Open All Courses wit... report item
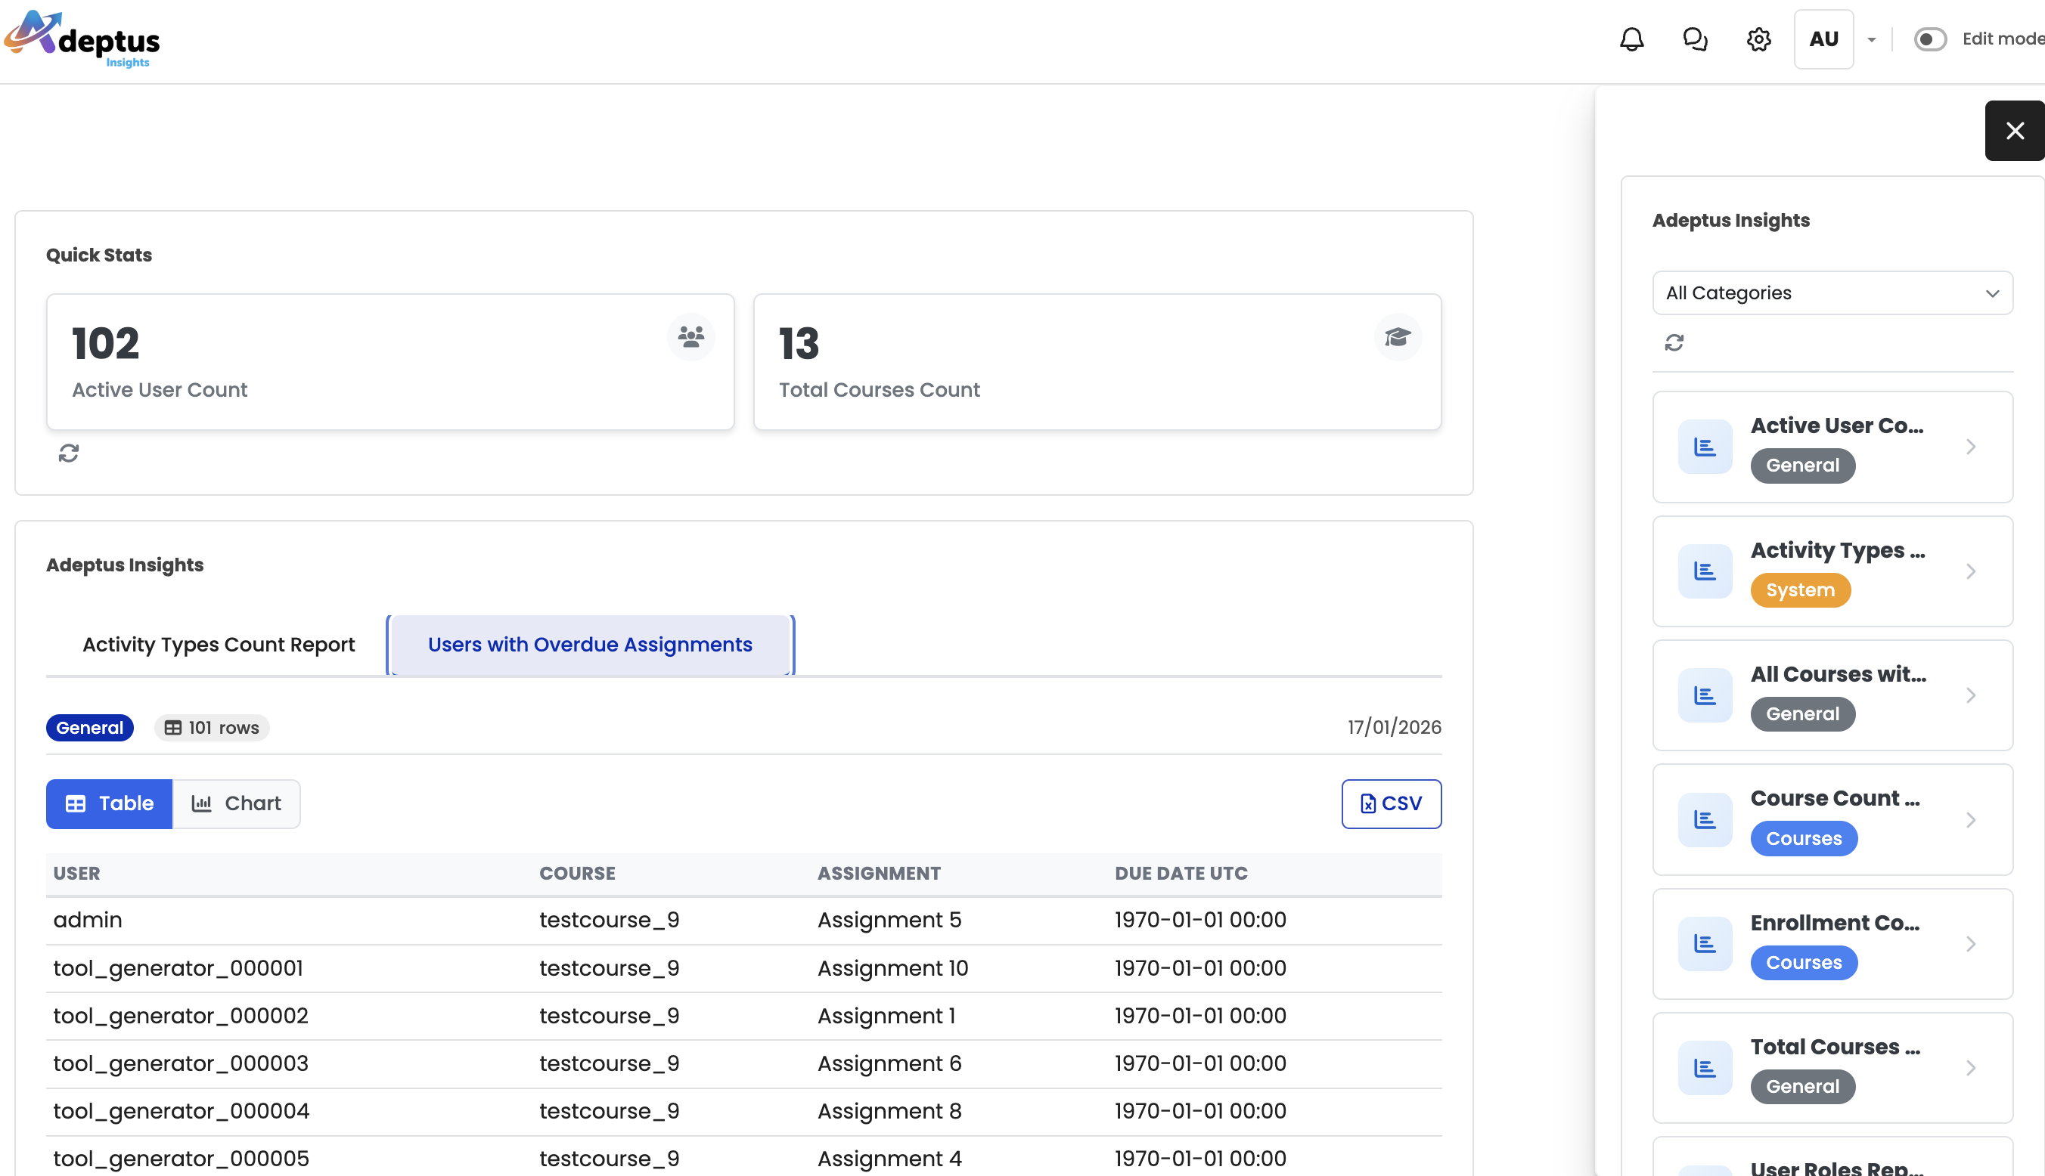This screenshot has width=2045, height=1176. (1832, 695)
